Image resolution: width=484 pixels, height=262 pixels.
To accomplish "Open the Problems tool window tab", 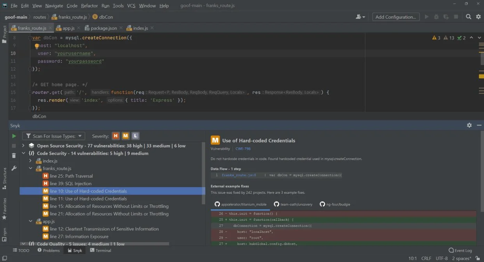I will coord(48,250).
